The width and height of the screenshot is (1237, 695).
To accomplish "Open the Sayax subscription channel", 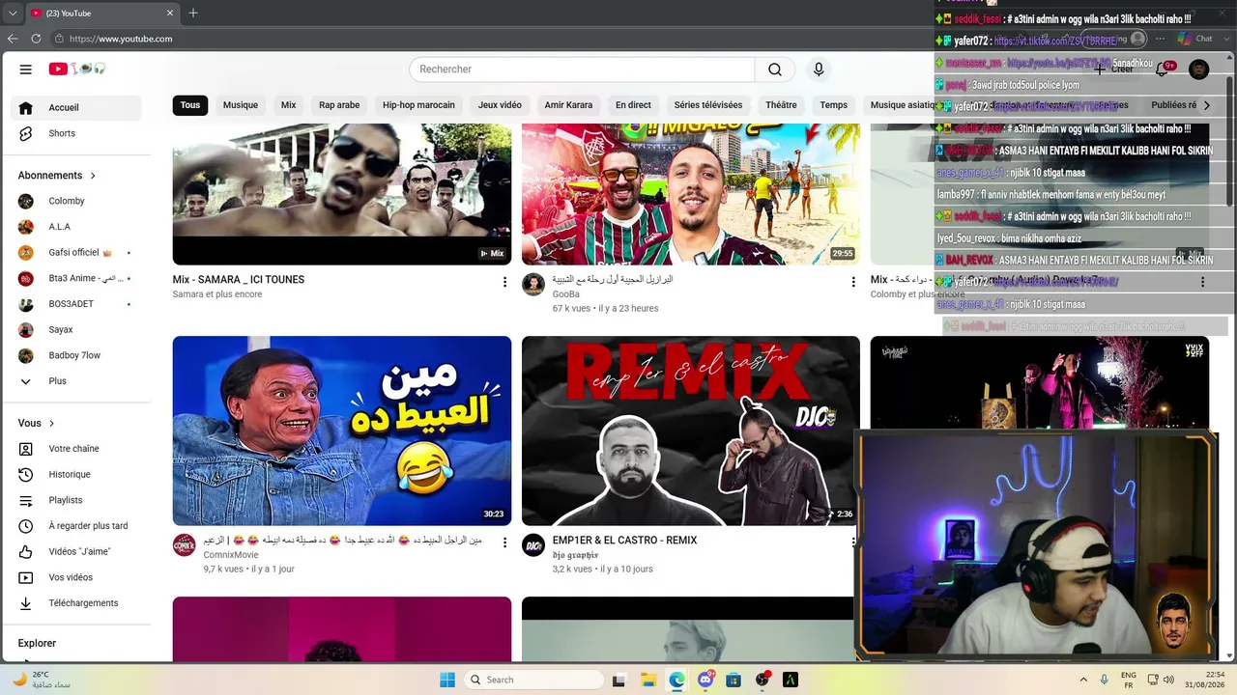I will [76, 330].
